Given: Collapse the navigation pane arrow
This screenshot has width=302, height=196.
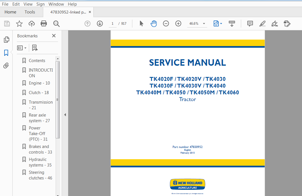Looking at the screenshot, I should click(65, 115).
